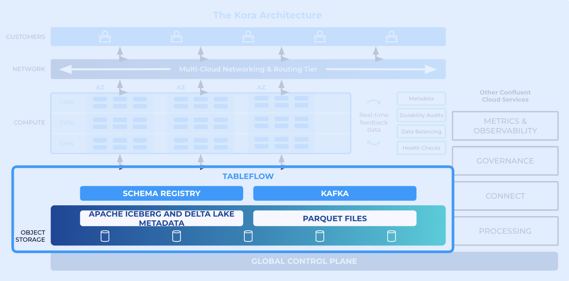Click the PARQUET FILES box
This screenshot has width=569, height=281.
pos(335,218)
